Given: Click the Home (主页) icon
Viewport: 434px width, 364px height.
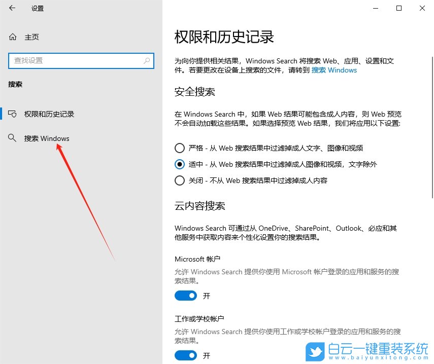Looking at the screenshot, I should coord(13,37).
